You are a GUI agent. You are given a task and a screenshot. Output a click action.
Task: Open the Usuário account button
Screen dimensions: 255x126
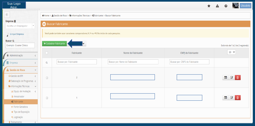[245, 6]
